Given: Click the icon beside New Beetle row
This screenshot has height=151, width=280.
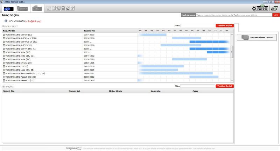Looking at the screenshot, I should pyautogui.click(x=4, y=73).
